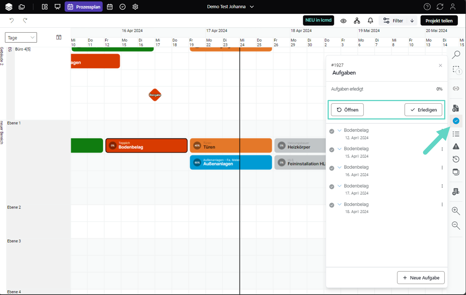Image resolution: width=466 pixels, height=295 pixels.
Task: Click the zoom out magnifier icon
Action: (456, 225)
